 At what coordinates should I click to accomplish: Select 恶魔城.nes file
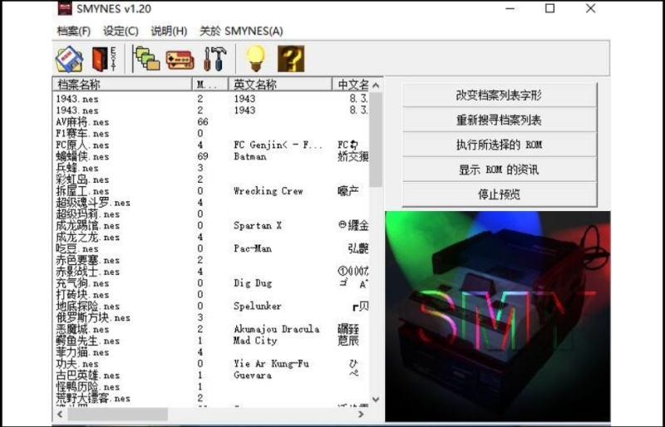[x=82, y=330]
